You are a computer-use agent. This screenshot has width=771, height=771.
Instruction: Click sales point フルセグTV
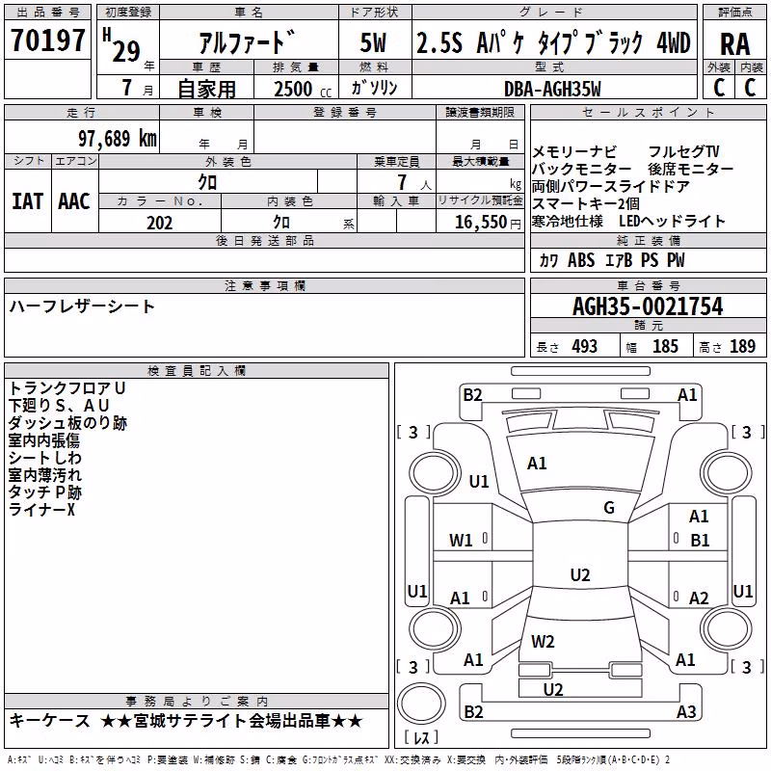click(683, 152)
